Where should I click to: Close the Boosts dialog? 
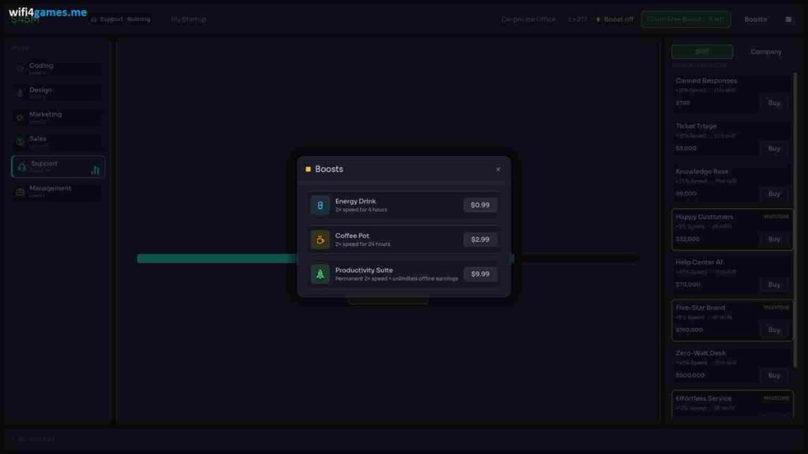(498, 169)
